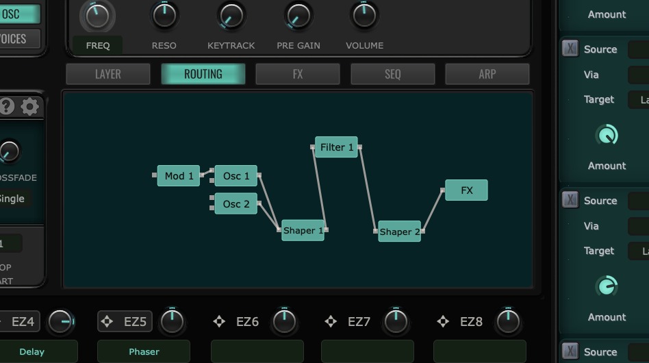Open the FX tab
The height and width of the screenshot is (363, 649).
point(298,74)
